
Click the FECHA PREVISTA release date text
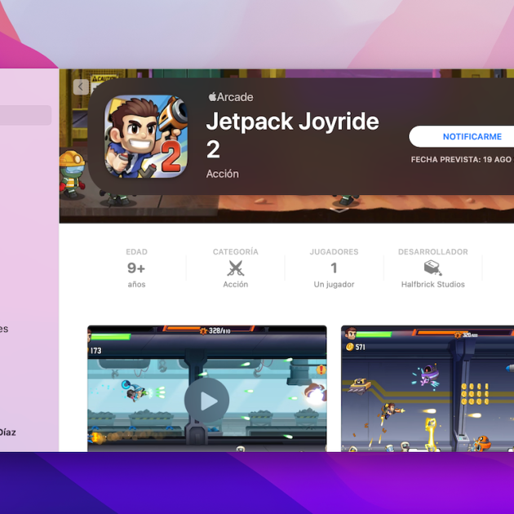[461, 160]
